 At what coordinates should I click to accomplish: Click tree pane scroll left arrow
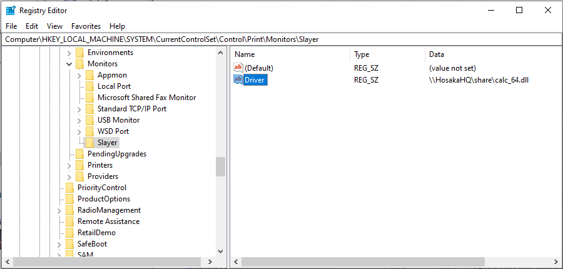coord(7,261)
